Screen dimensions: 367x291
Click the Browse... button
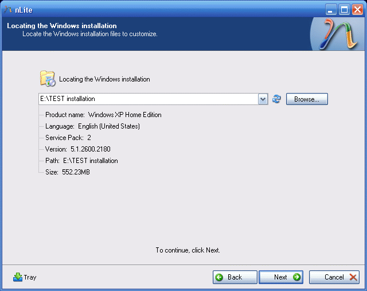307,99
